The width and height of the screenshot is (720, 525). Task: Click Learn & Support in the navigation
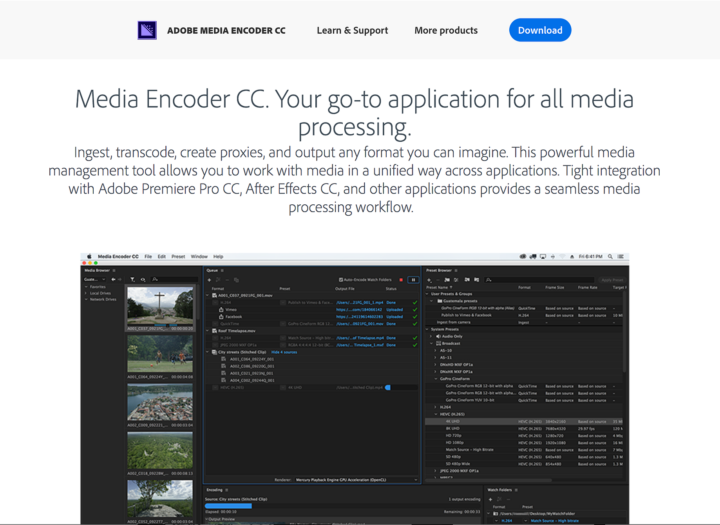[352, 30]
